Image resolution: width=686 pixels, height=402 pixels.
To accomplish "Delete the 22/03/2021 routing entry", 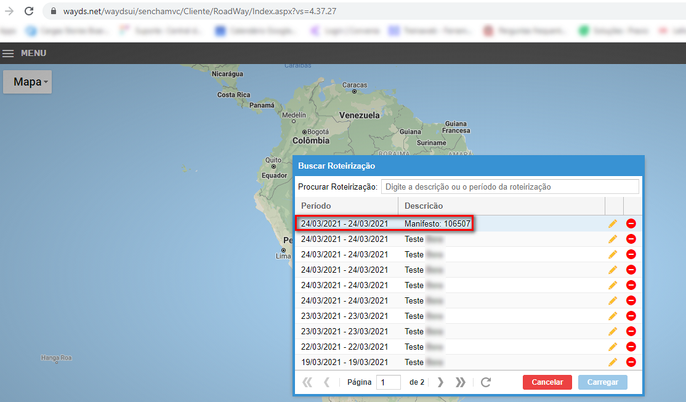I will pyautogui.click(x=631, y=347).
